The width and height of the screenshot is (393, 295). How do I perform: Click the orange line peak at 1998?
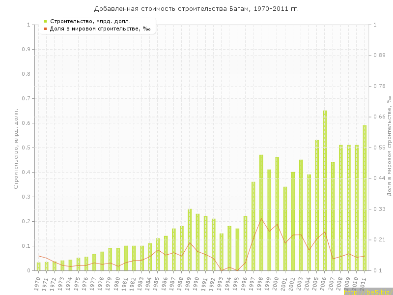point(261,218)
